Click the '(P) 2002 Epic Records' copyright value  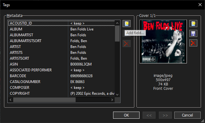click(x=92, y=93)
